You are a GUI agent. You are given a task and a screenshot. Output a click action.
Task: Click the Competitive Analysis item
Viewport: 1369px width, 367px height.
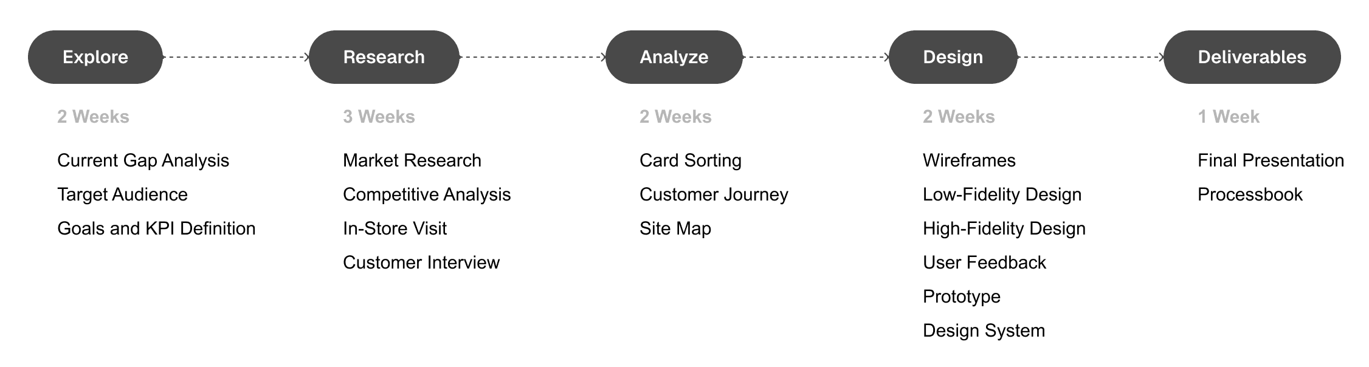[427, 194]
